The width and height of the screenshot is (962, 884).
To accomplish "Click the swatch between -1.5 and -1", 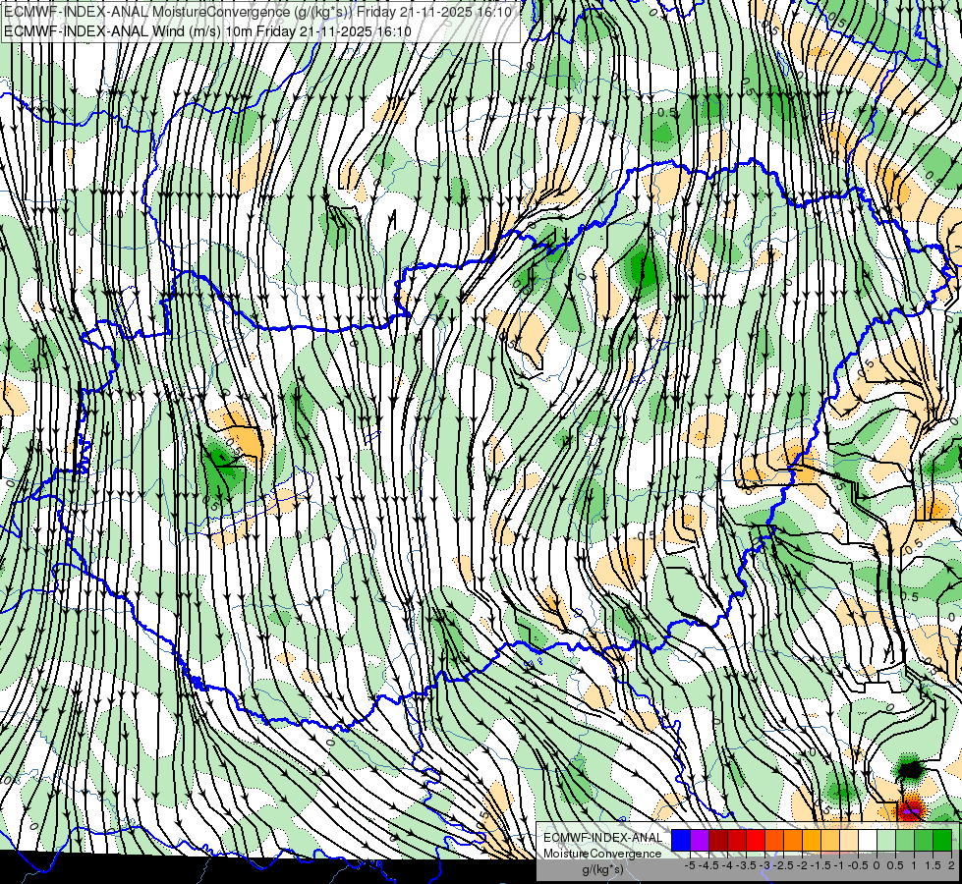I will click(830, 840).
